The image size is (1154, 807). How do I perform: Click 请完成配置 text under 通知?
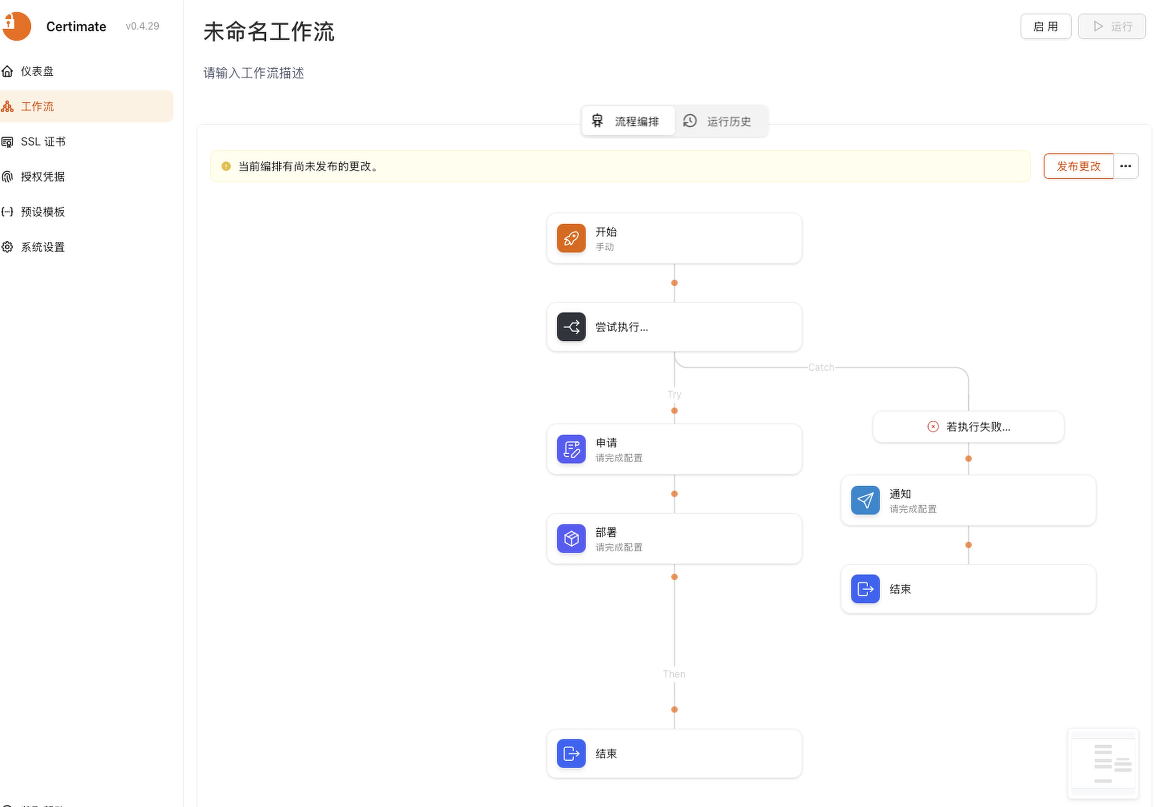913,509
